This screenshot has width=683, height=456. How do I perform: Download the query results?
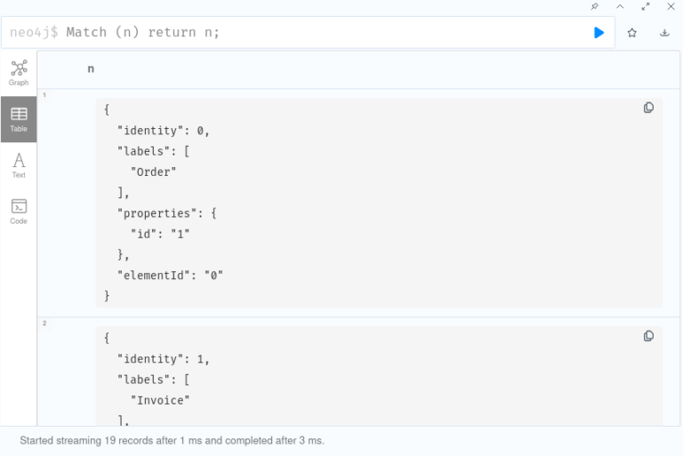(664, 33)
